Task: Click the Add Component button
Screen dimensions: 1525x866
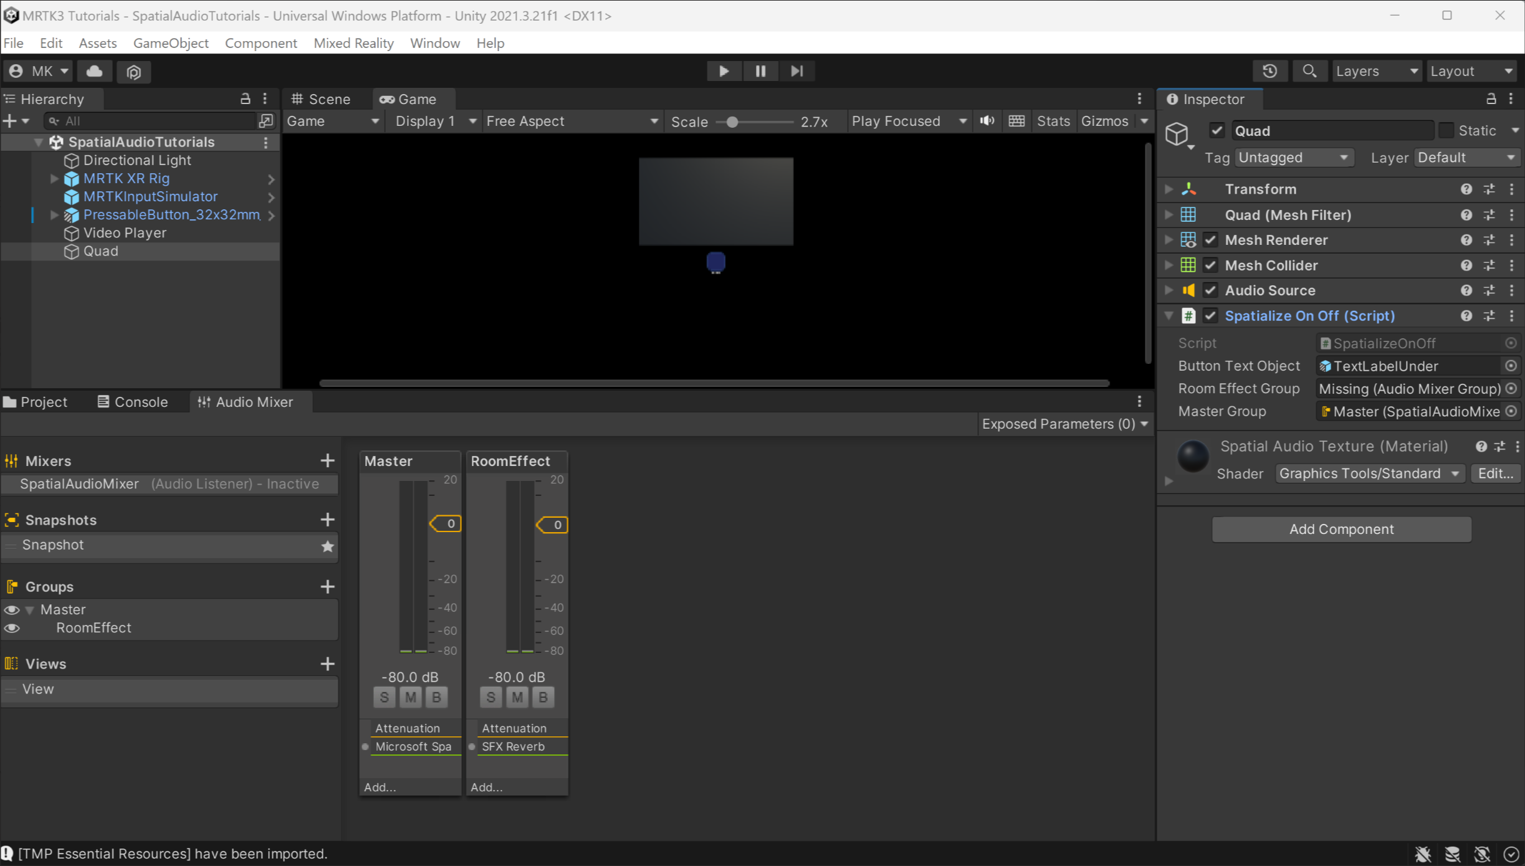Action: pyautogui.click(x=1341, y=529)
